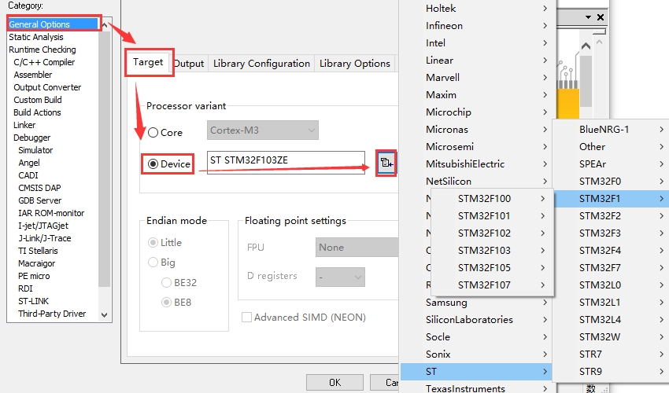The height and width of the screenshot is (393, 669).
Task: Expand the STM32F102 submenu
Action: click(x=493, y=233)
